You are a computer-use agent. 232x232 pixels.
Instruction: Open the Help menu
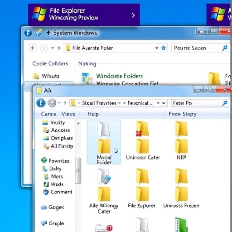click(x=93, y=114)
